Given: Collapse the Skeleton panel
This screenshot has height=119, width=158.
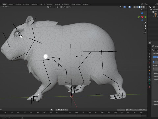Looking at the screenshot, I should coord(153,54).
